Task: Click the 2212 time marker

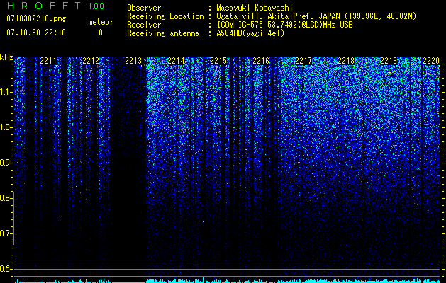Action: (x=91, y=60)
